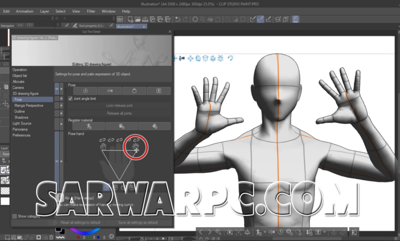Open Clip Studio launcher icon in command bar
Viewport: 400px width, 241px height.
pos(120,19)
